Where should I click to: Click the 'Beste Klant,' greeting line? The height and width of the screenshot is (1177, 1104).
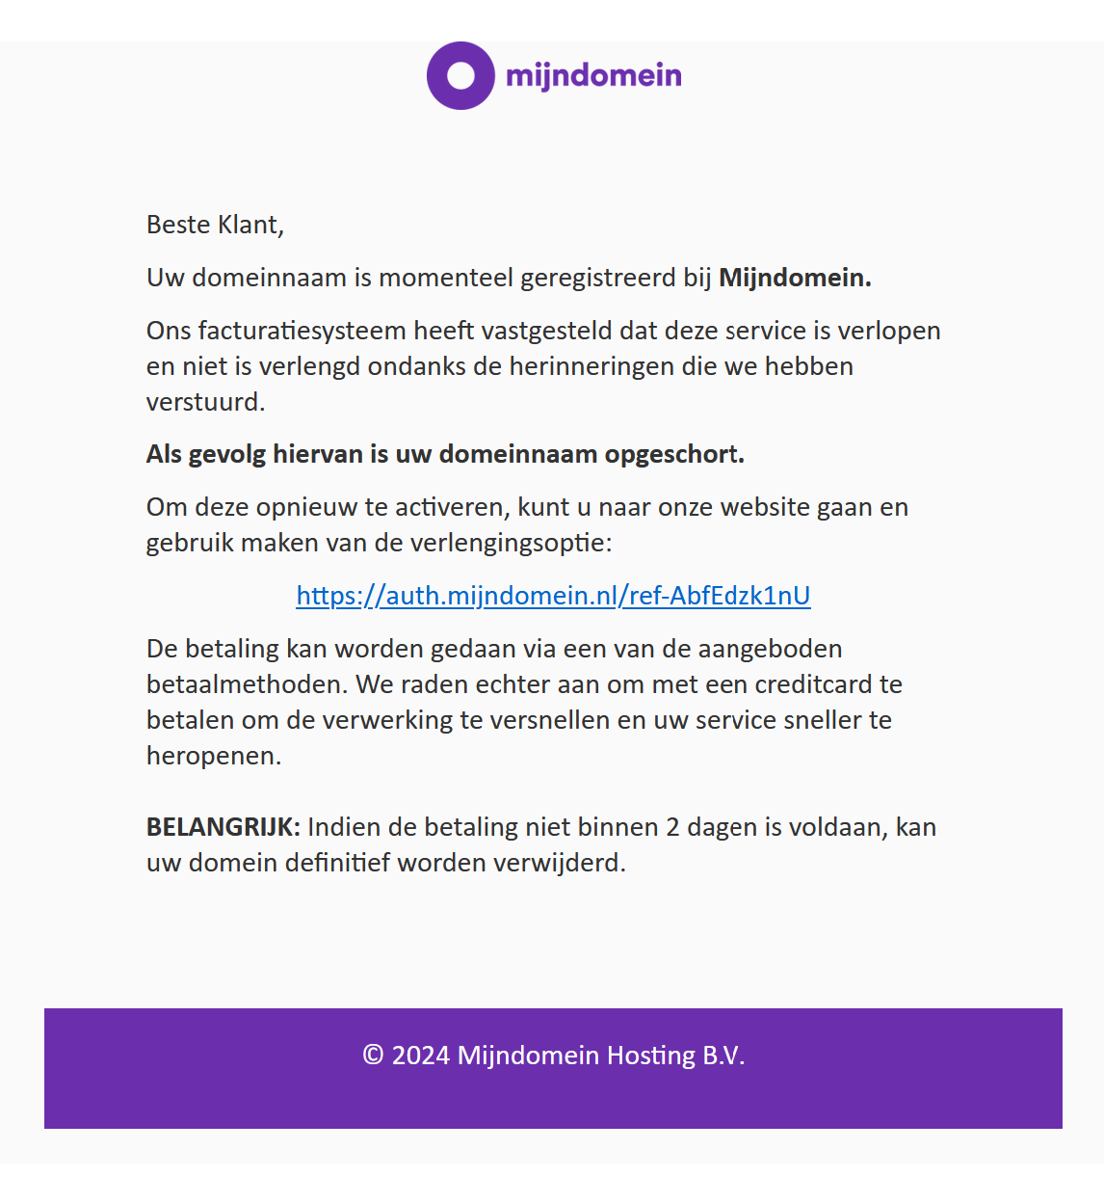[x=215, y=225]
